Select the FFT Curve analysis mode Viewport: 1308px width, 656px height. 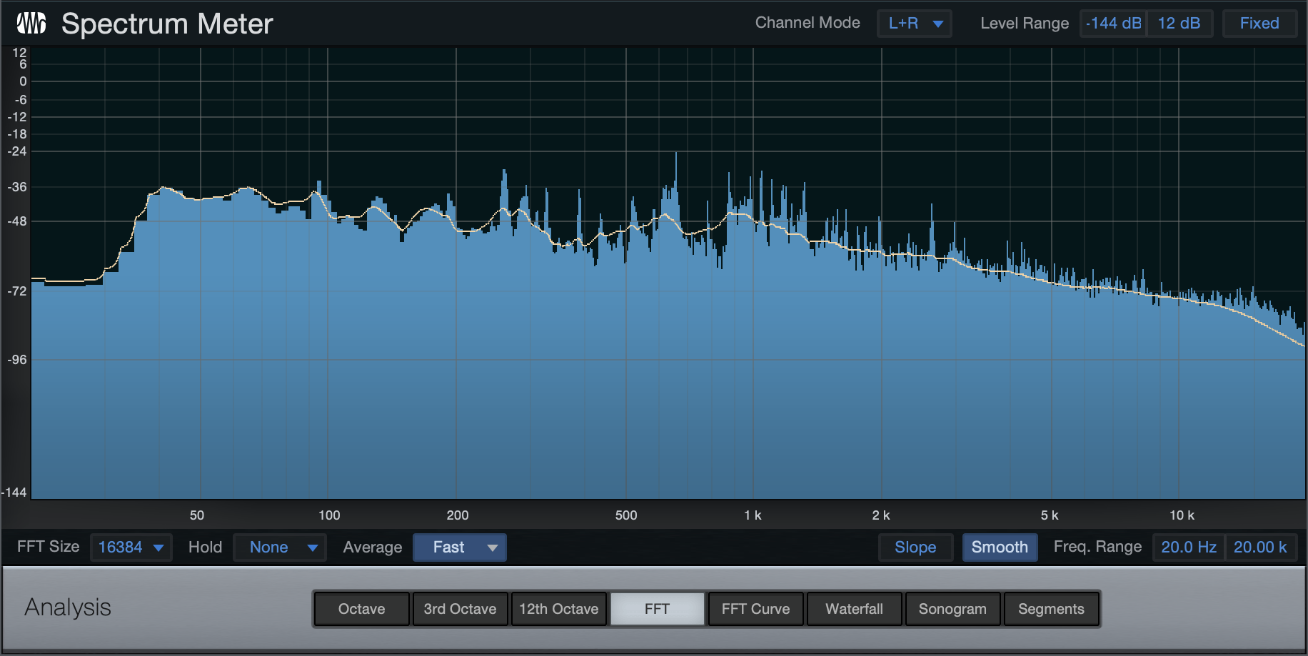756,609
